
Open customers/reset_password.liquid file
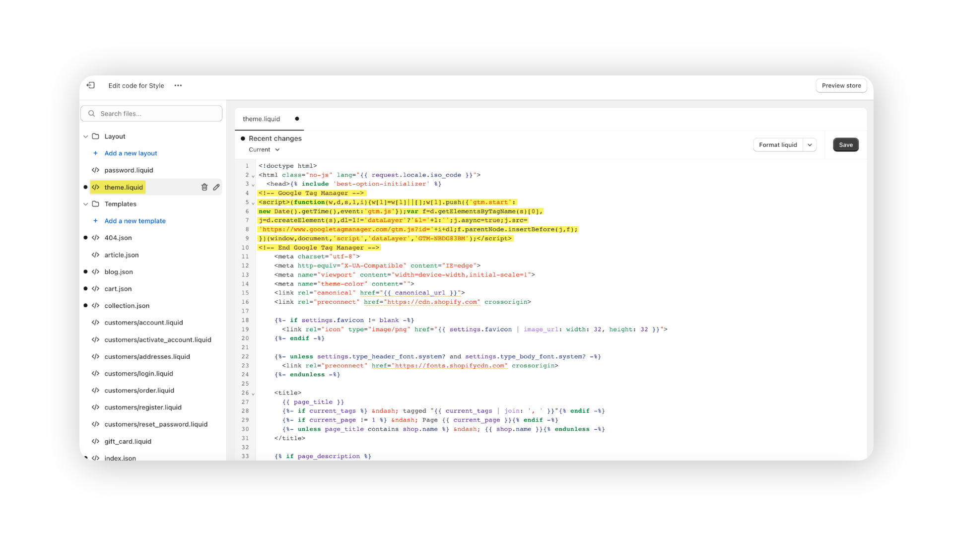click(x=156, y=424)
